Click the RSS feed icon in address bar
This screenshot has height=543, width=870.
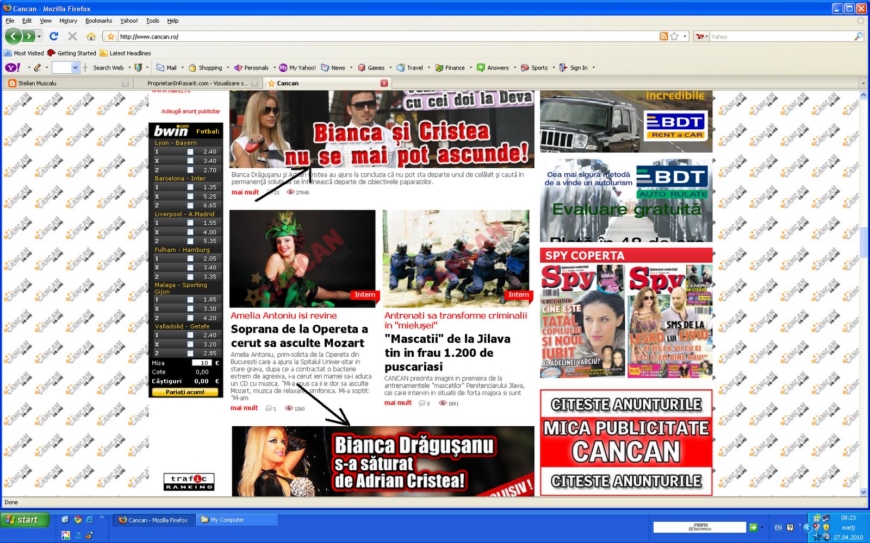(x=663, y=36)
